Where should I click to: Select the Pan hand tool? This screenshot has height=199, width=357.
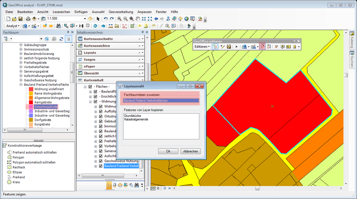[x=137, y=19]
